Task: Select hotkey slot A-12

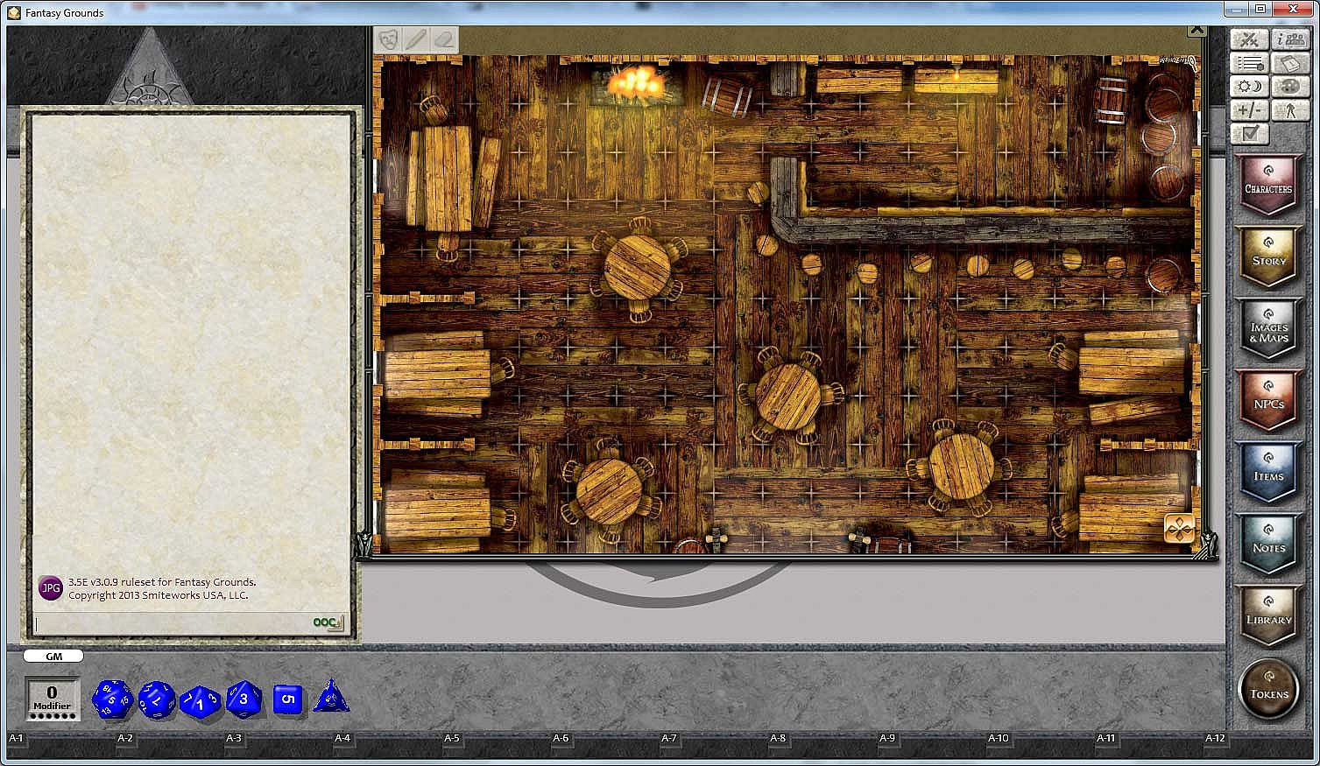Action: (x=1215, y=738)
